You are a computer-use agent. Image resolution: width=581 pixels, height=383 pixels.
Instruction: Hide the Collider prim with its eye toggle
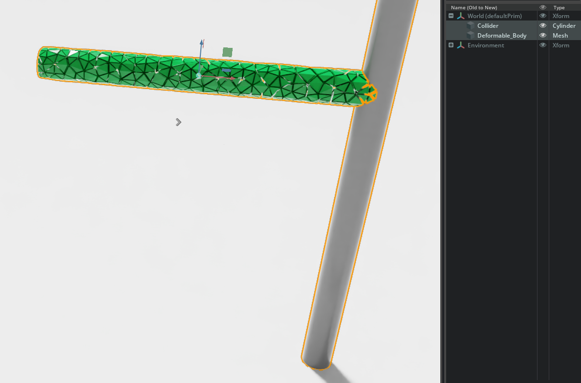click(x=542, y=25)
